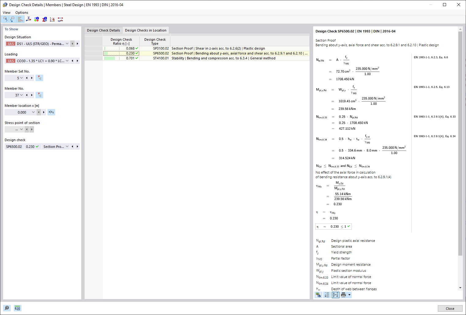Click the pick-cursor icon beside Member Set No.
Screen dimensions: 466x315
(39, 78)
